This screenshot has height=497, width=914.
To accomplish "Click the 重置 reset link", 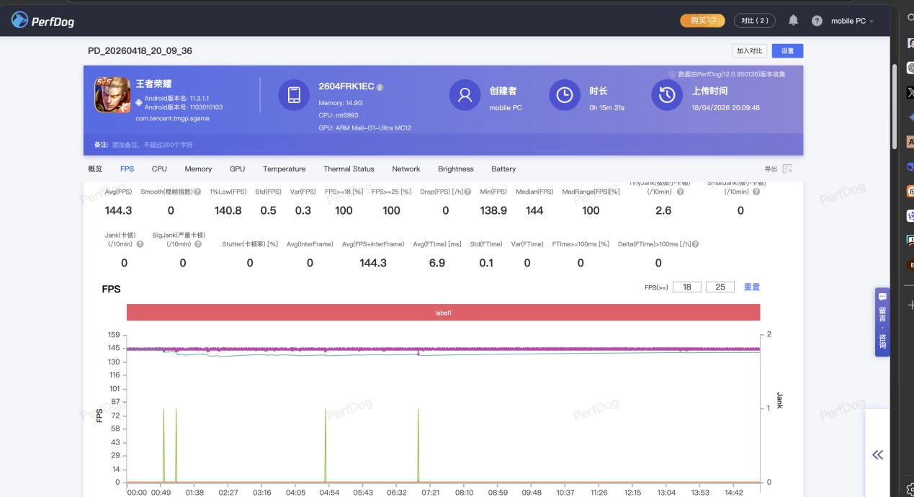I will point(752,287).
